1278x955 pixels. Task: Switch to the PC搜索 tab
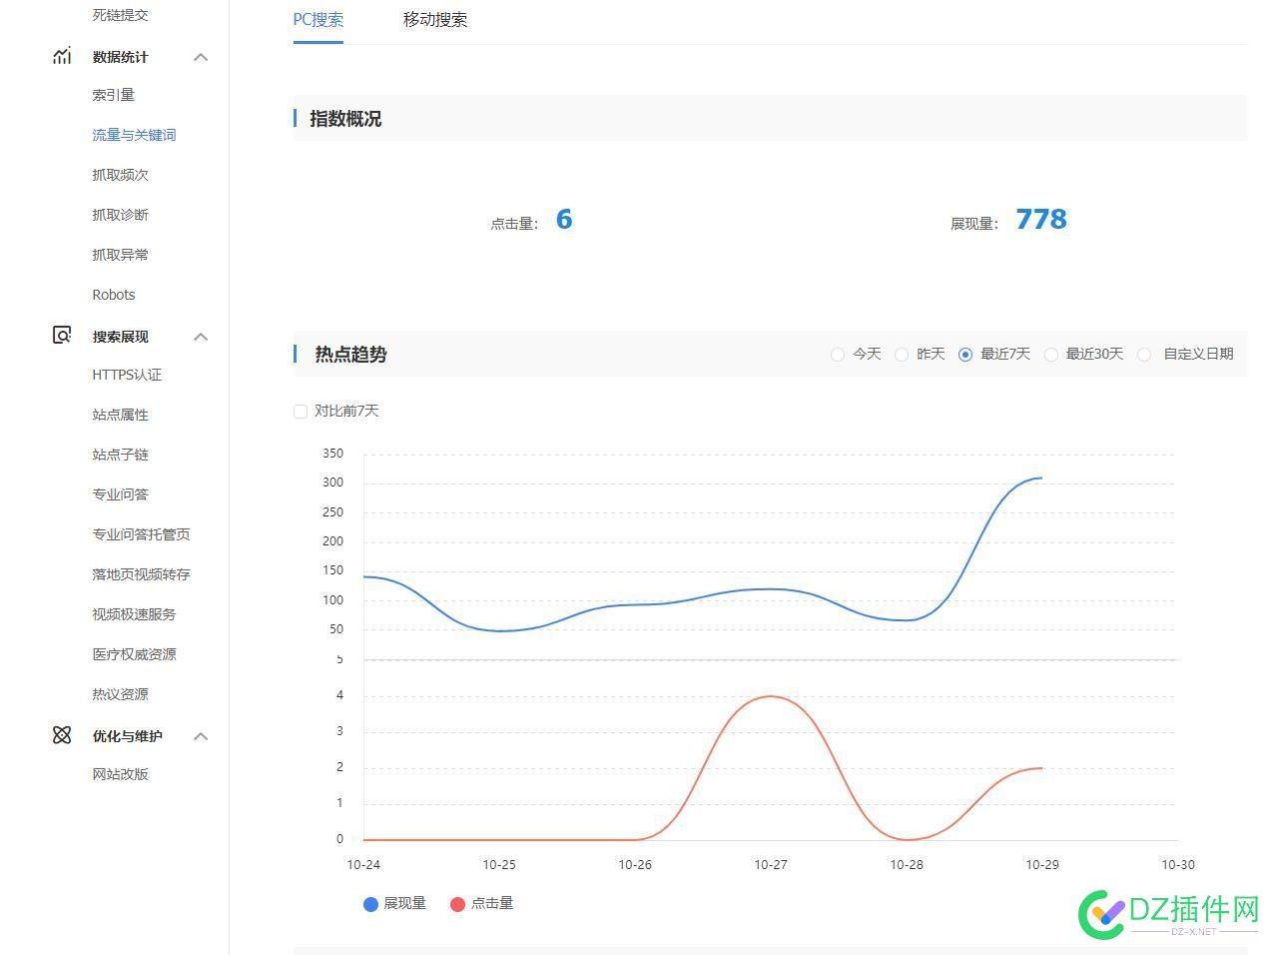coord(319,19)
